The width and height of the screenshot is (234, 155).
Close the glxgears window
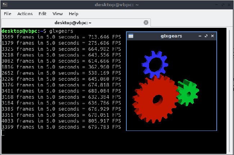click(x=212, y=36)
